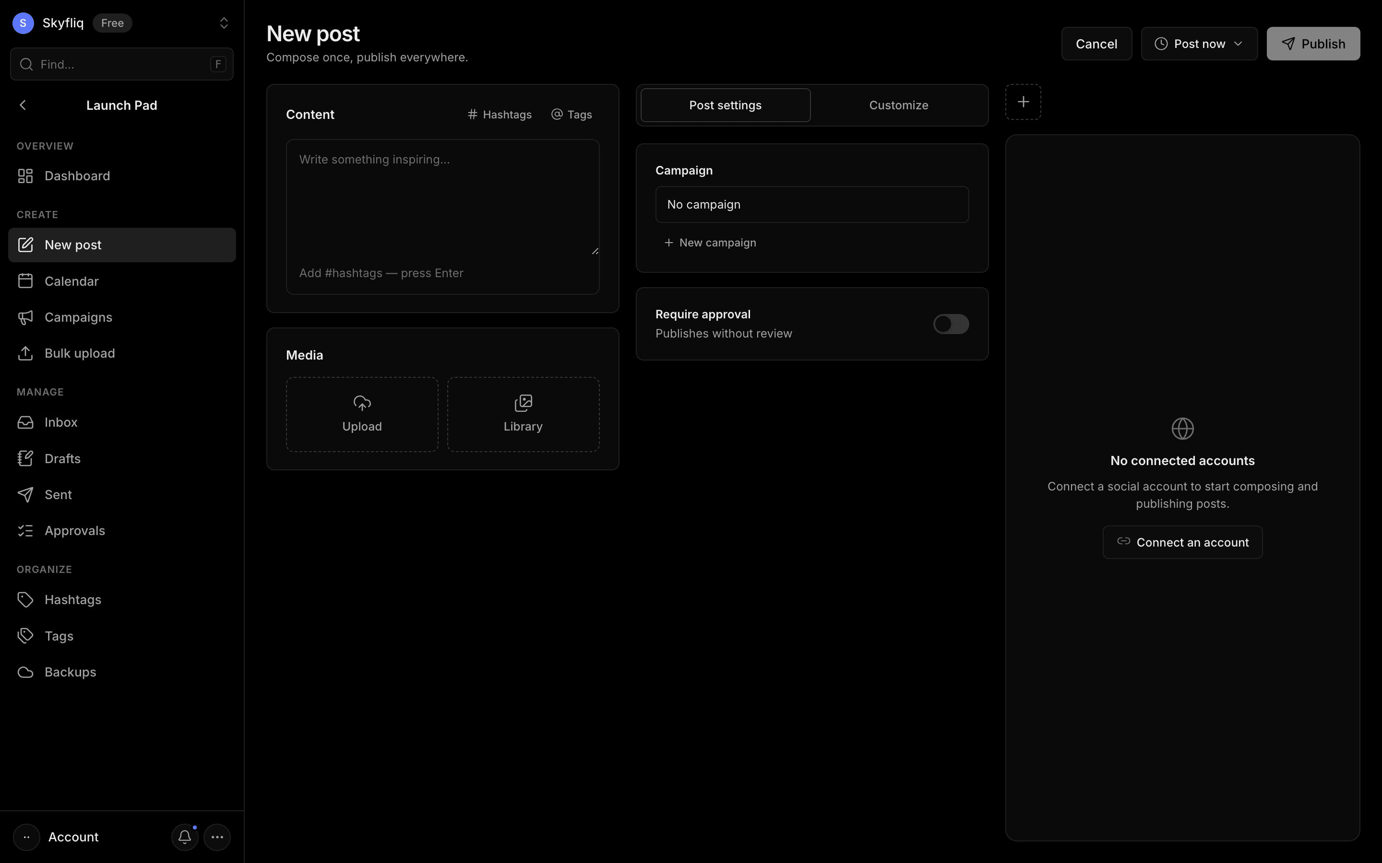Open Tags in the Organize section
The image size is (1382, 863).
pyautogui.click(x=121, y=636)
